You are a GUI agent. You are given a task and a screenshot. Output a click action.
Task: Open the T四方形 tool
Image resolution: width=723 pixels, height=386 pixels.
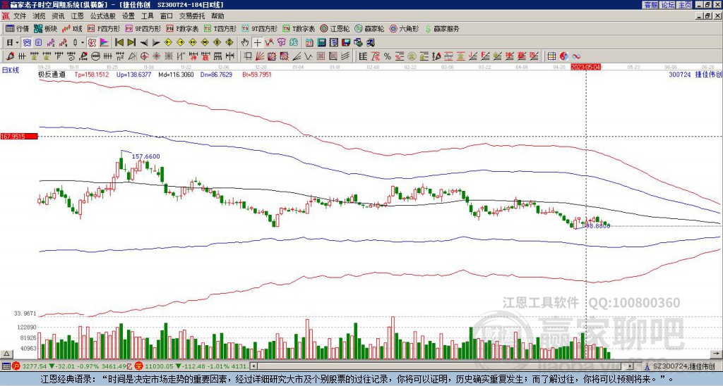(220, 28)
